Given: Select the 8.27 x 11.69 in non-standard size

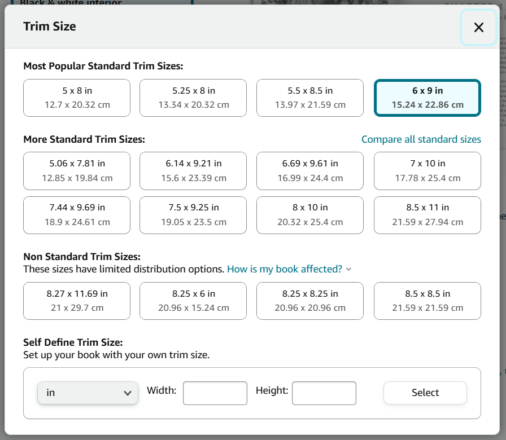Looking at the screenshot, I should click(x=76, y=301).
